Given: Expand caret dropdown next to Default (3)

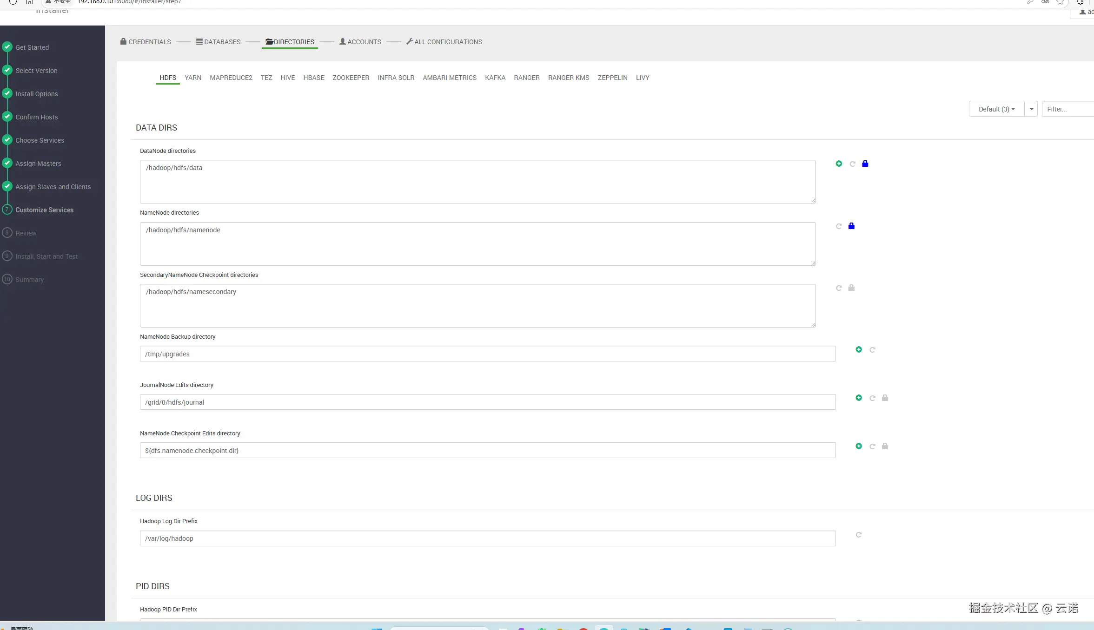Looking at the screenshot, I should (x=1031, y=109).
